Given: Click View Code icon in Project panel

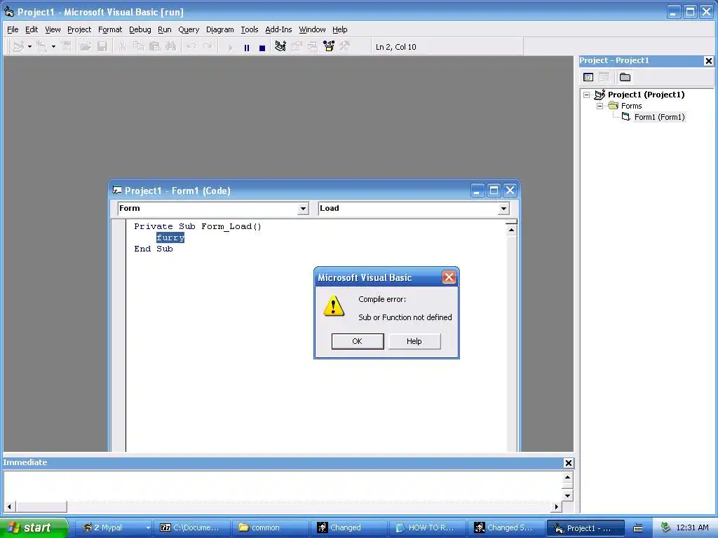Looking at the screenshot, I should [x=588, y=77].
